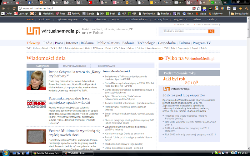Open Tomasz Karolak w kampanii Hyundaia link
The image size is (250, 156).
coord(130,103)
